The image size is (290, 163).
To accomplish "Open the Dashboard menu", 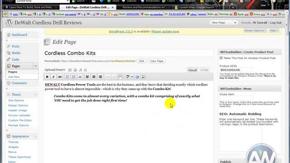I will point(19,35).
